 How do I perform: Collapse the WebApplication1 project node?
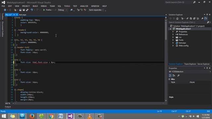(x=171, y=29)
